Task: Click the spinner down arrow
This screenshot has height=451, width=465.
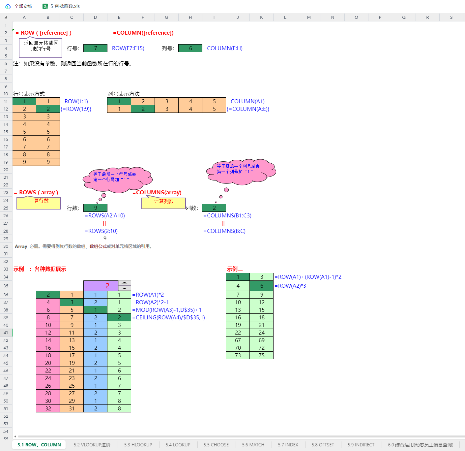Action: [x=125, y=288]
